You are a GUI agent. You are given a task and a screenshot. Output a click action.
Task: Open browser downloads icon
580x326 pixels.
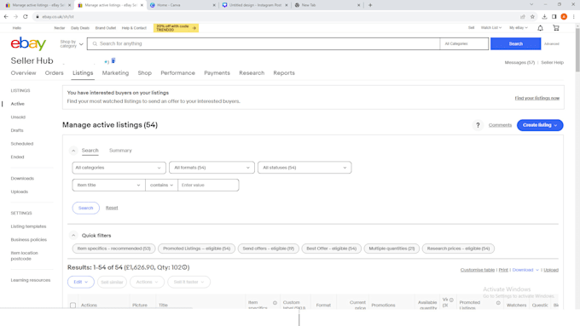click(x=544, y=17)
